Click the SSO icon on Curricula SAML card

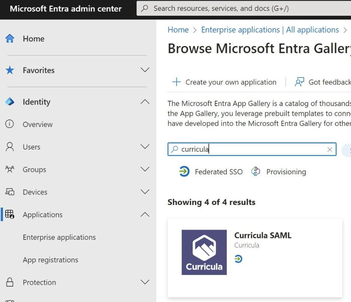[x=238, y=259]
